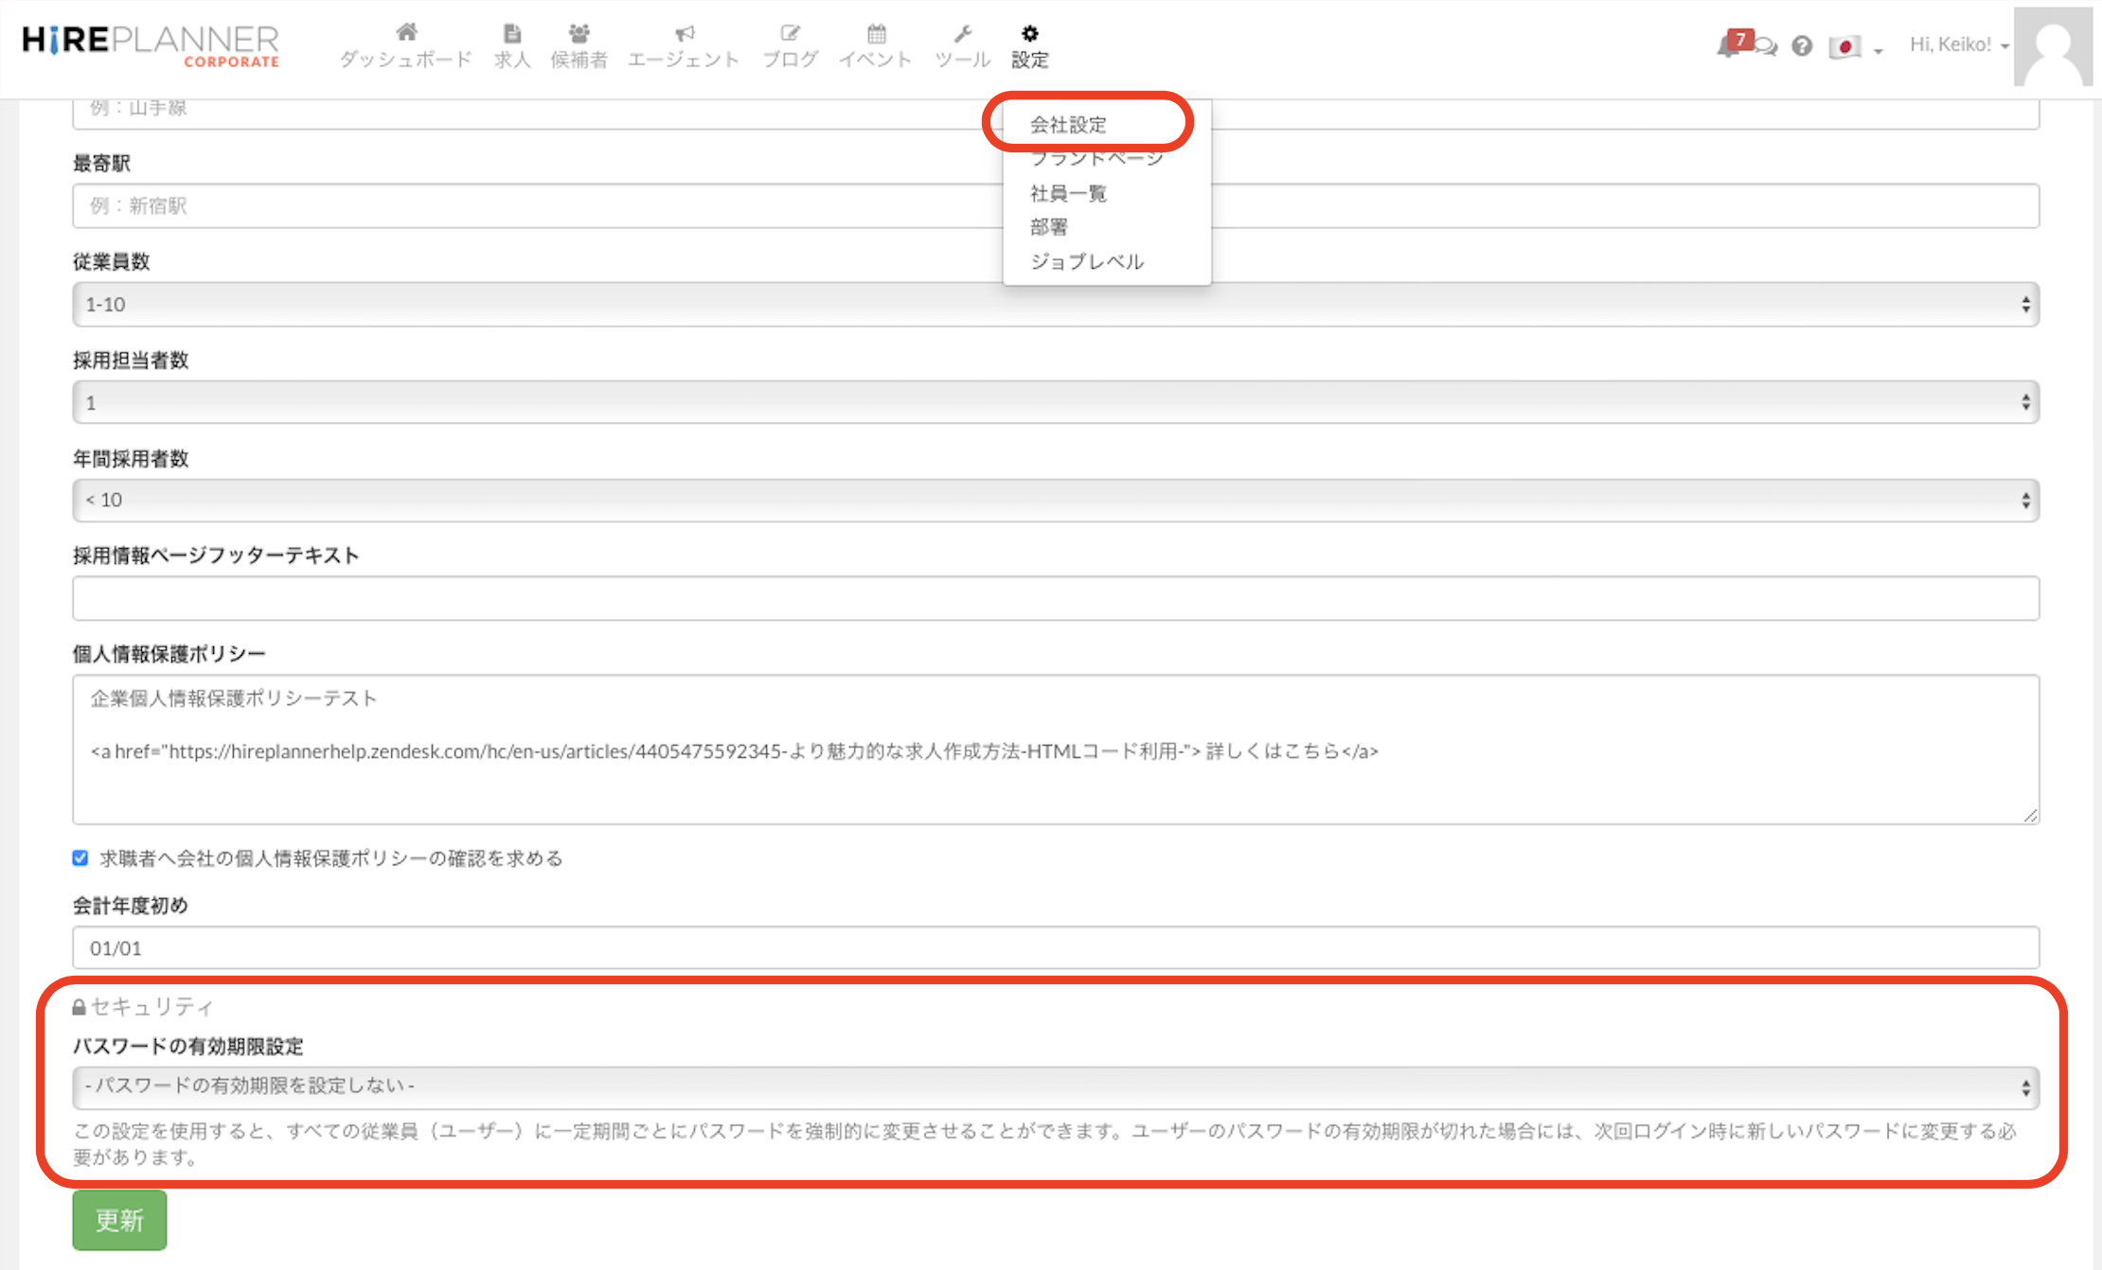Go to 求人 jobs document icon
2102x1270 pixels.
(512, 34)
